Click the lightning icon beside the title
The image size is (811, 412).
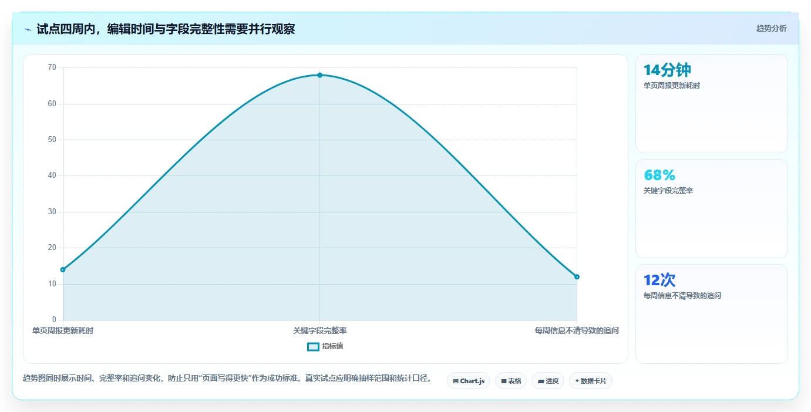pyautogui.click(x=28, y=29)
